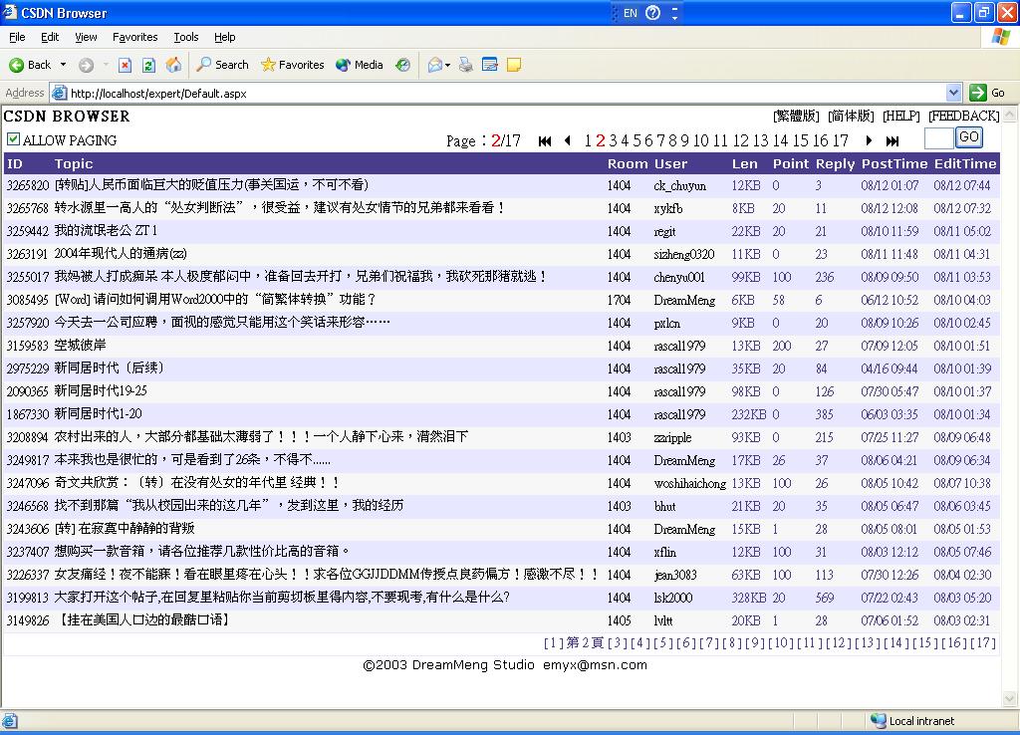Image resolution: width=1020 pixels, height=735 pixels.
Task: Go to next page arrow
Action: [x=869, y=140]
